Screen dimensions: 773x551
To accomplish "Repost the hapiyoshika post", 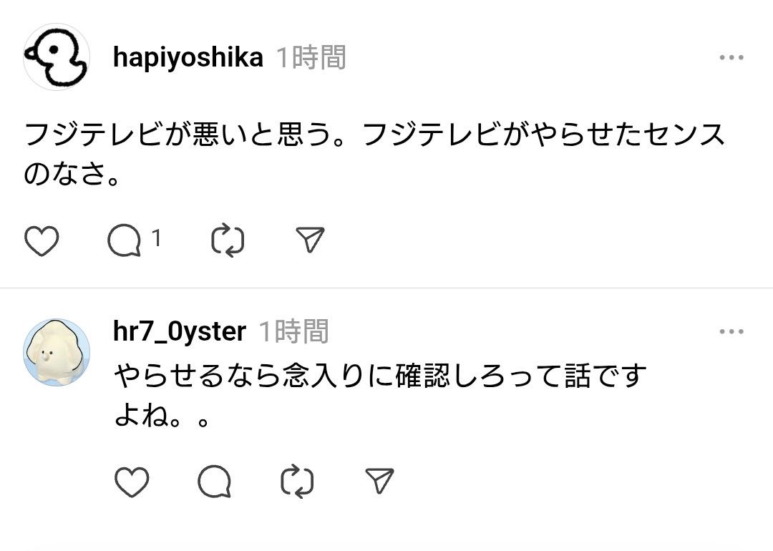I will pyautogui.click(x=228, y=241).
